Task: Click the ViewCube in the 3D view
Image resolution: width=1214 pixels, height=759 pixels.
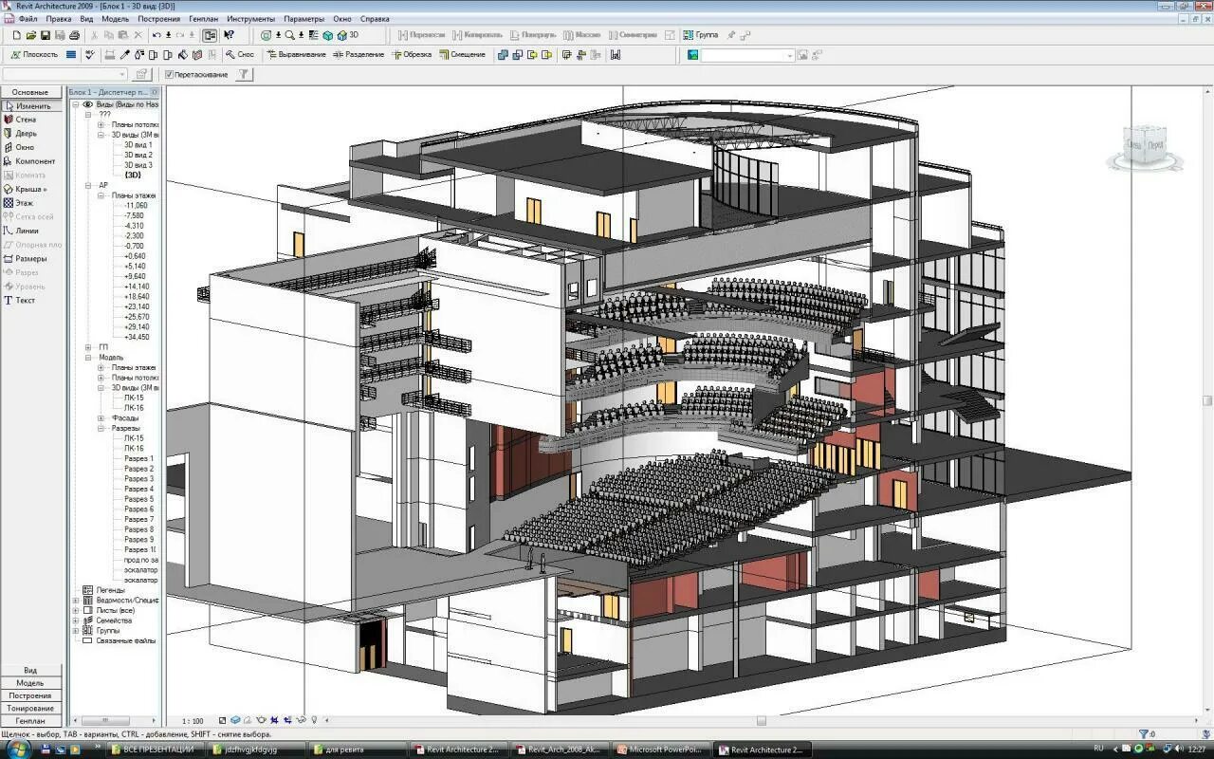Action: click(x=1144, y=146)
